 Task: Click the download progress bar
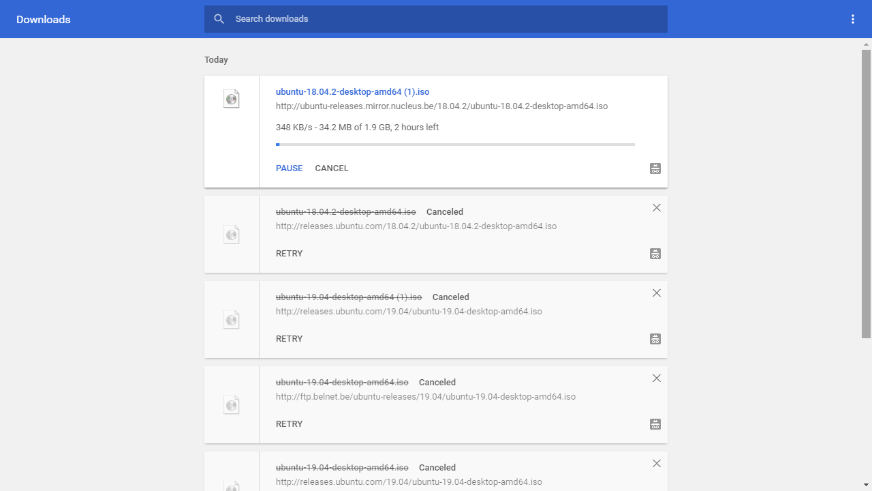coord(455,145)
